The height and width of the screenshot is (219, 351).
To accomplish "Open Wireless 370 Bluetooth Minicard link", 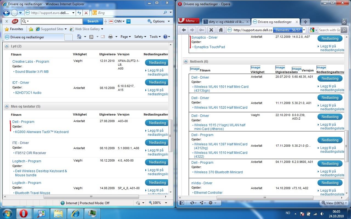I will tap(218, 172).
